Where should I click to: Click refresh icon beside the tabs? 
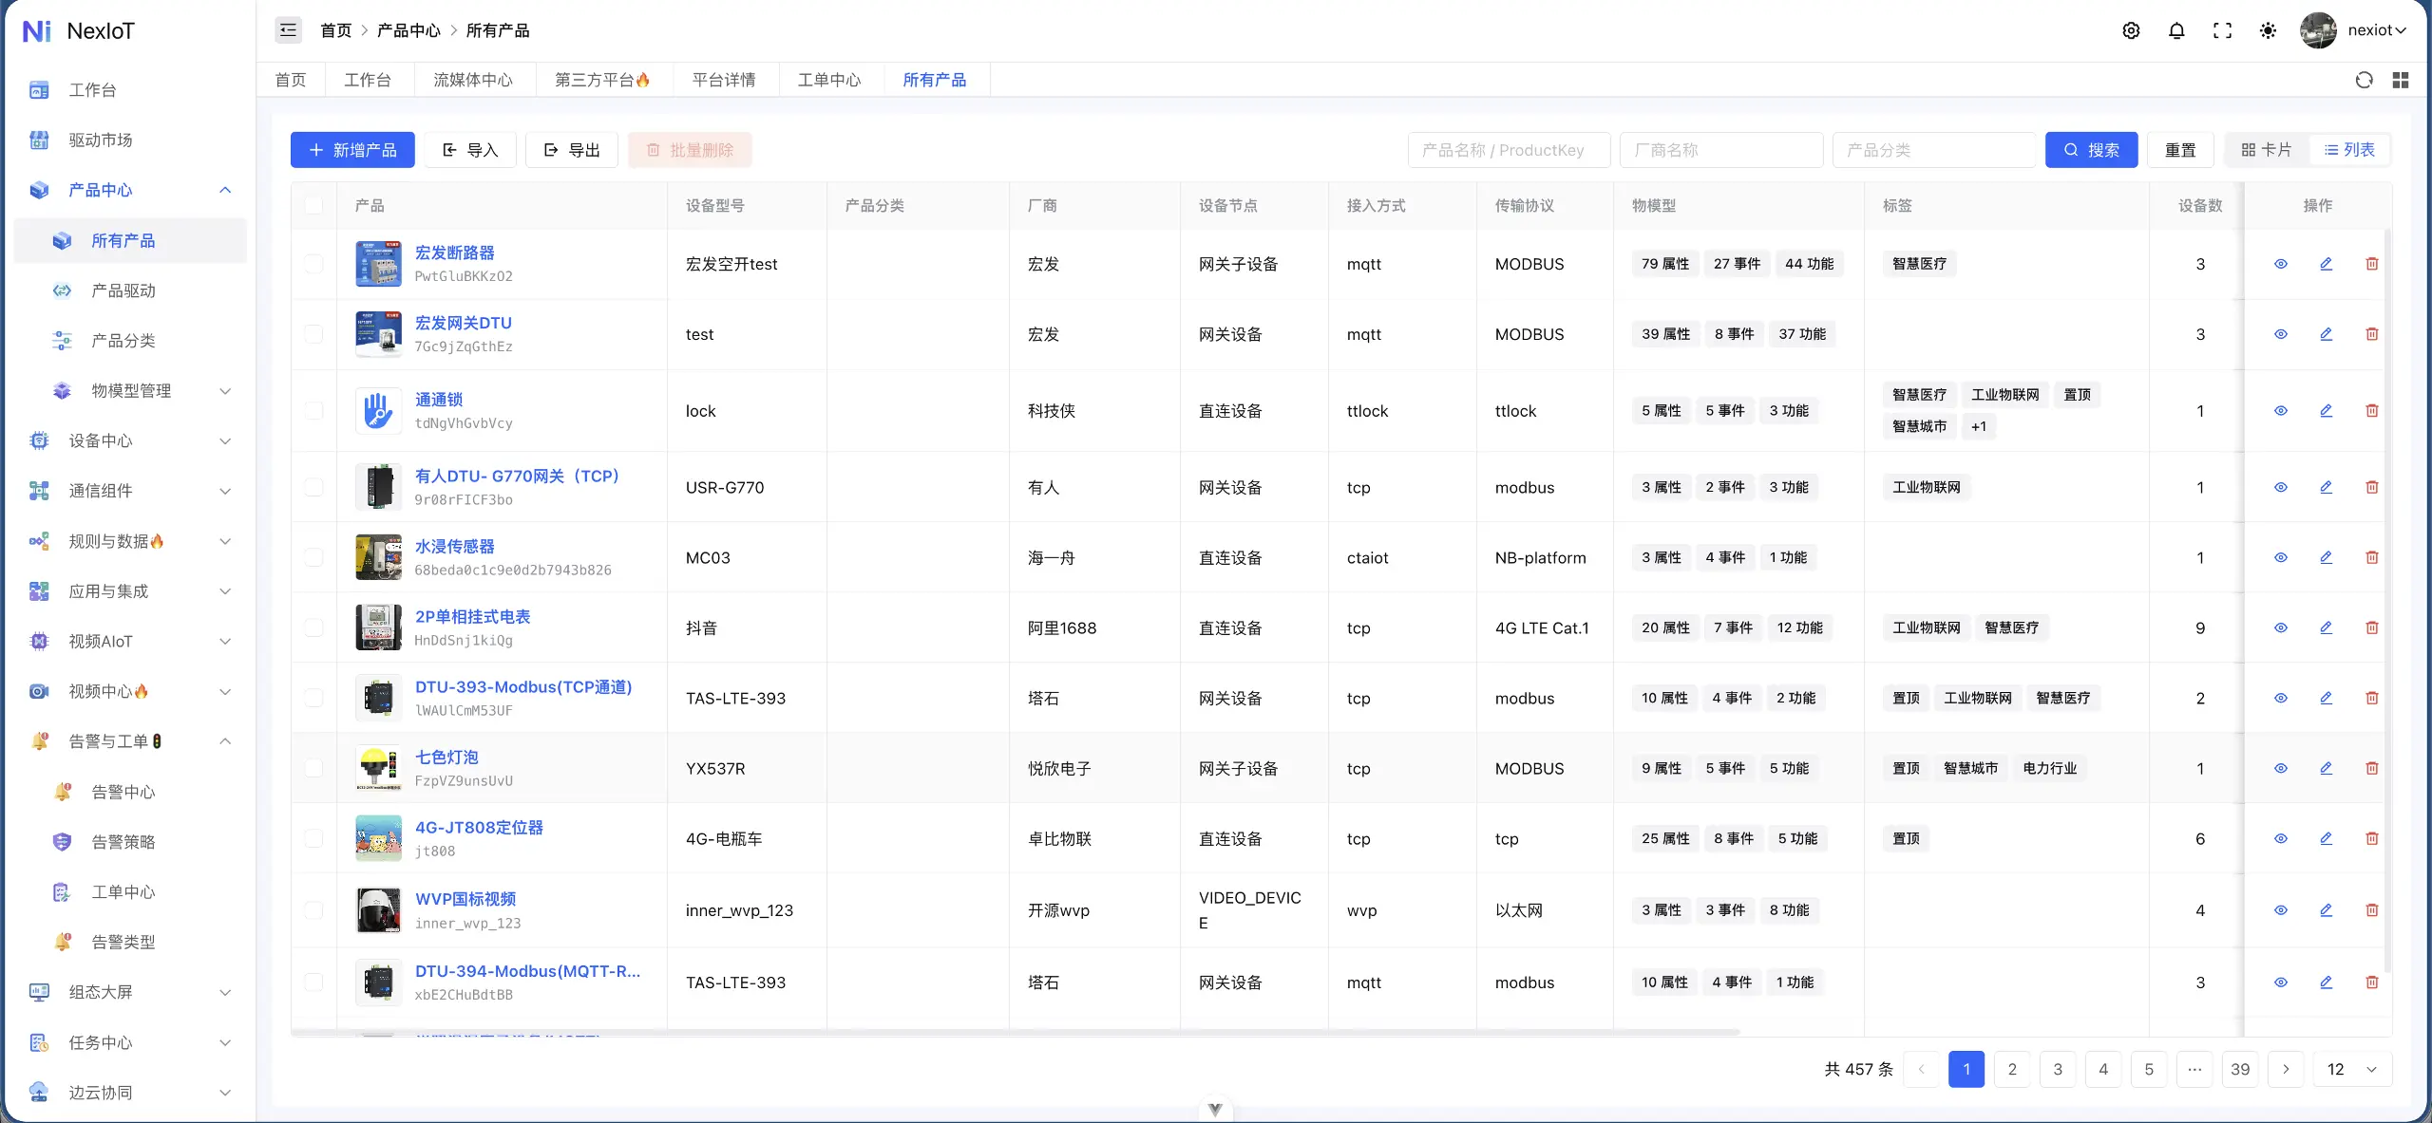click(x=2364, y=80)
